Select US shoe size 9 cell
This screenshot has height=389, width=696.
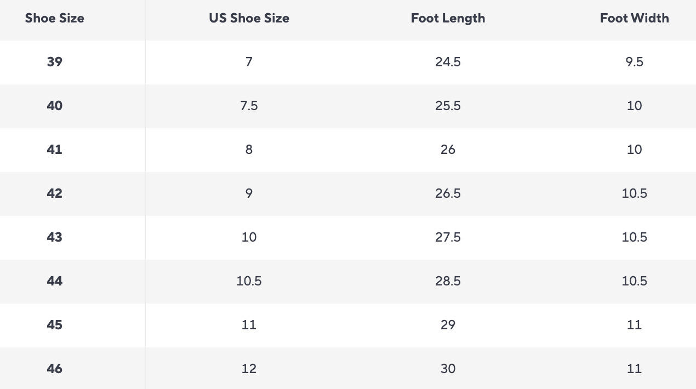point(249,193)
